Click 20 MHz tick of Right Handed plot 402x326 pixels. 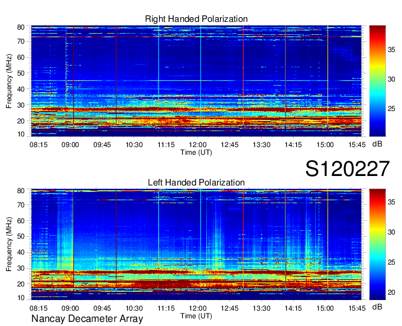coord(21,121)
